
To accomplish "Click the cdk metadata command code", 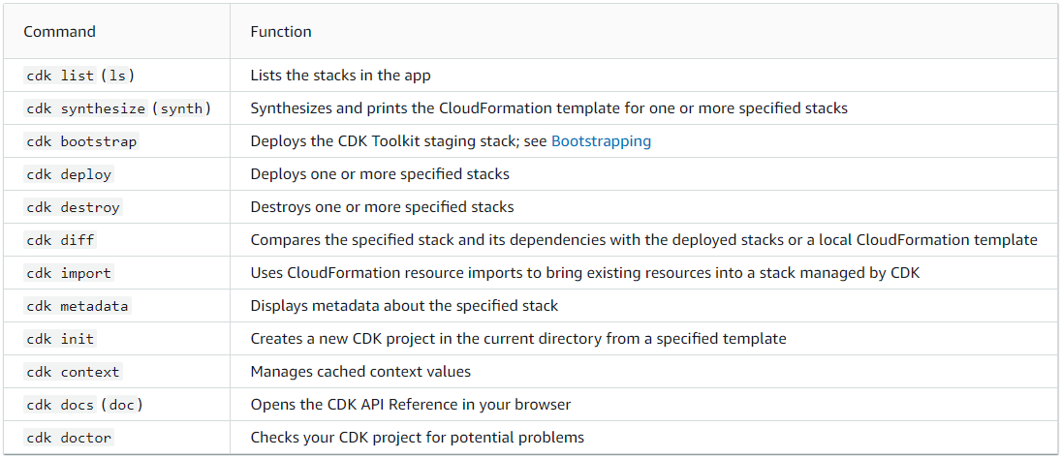I will (x=77, y=306).
